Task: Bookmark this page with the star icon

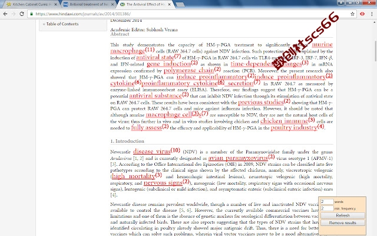Action: [x=352, y=14]
